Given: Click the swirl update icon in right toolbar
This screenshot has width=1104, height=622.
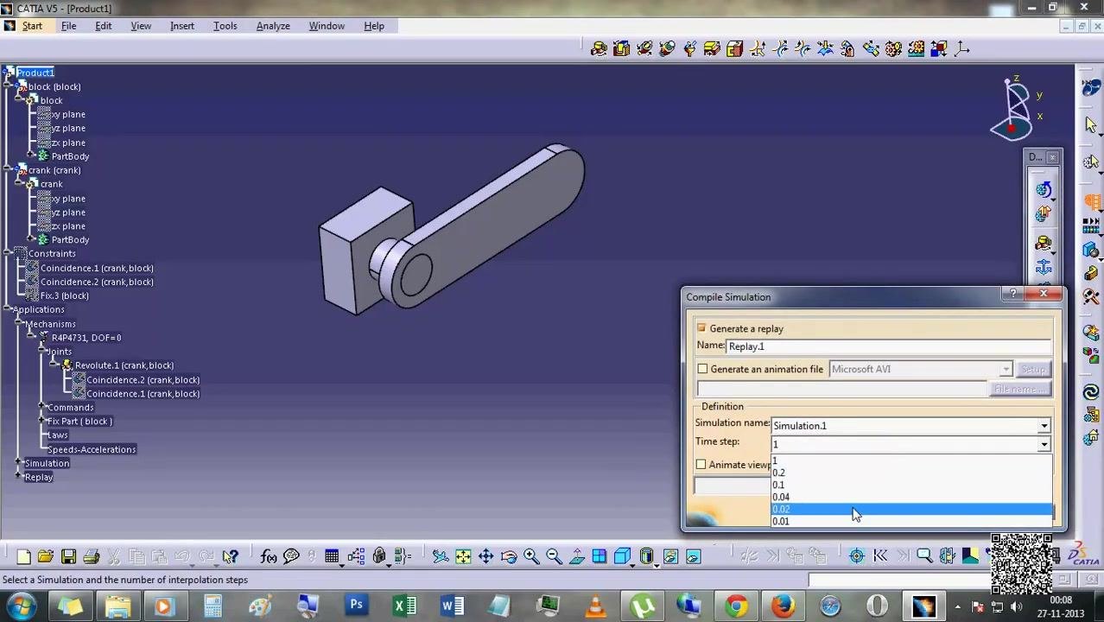Looking at the screenshot, I should (1091, 393).
